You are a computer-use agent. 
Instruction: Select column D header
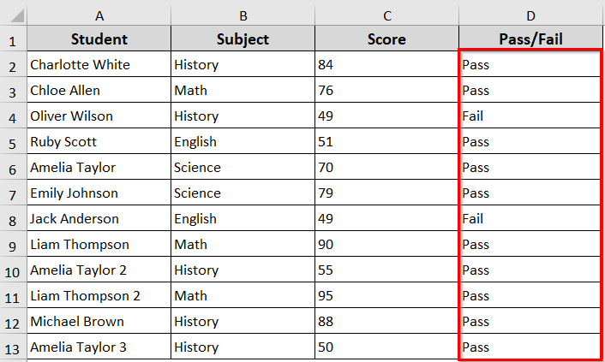pyautogui.click(x=530, y=15)
